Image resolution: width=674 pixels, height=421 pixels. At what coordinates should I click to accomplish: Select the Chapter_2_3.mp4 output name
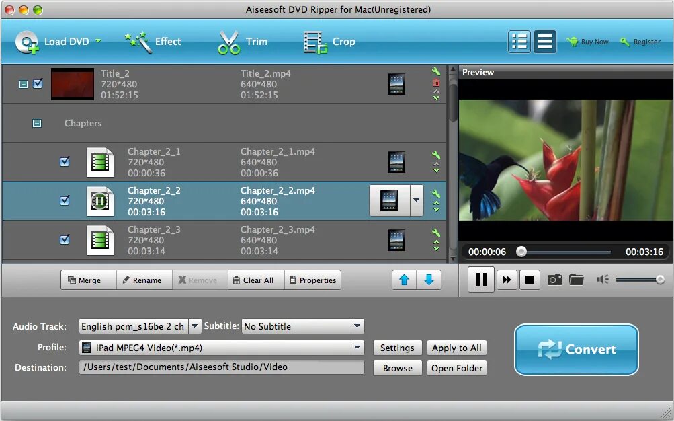(278, 229)
